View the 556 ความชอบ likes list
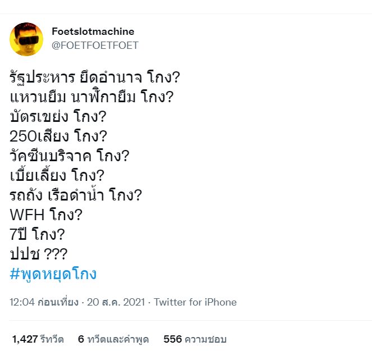Viewport: 372px width, 355px height. pos(195,339)
